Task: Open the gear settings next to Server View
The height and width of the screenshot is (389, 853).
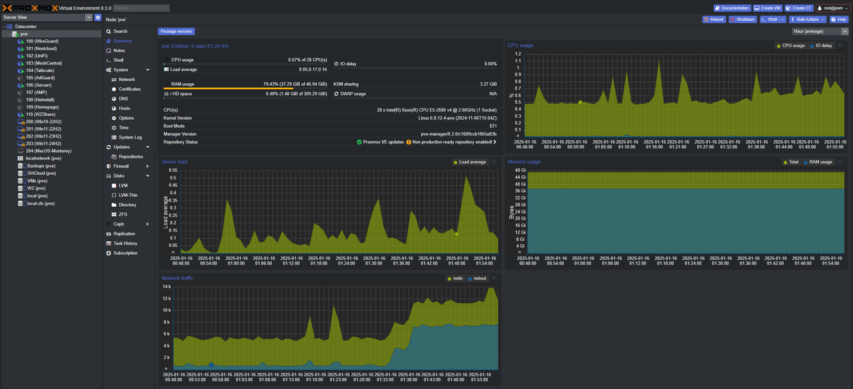Action: pos(98,17)
